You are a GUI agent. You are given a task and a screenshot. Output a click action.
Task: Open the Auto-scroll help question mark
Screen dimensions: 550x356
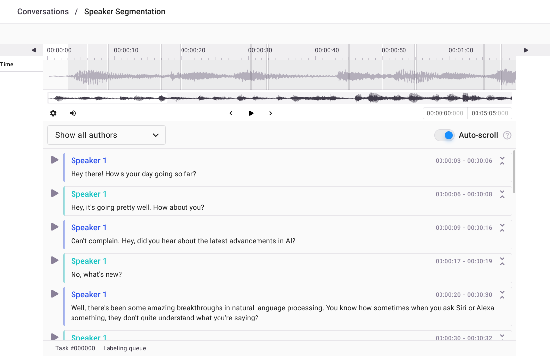(x=507, y=135)
